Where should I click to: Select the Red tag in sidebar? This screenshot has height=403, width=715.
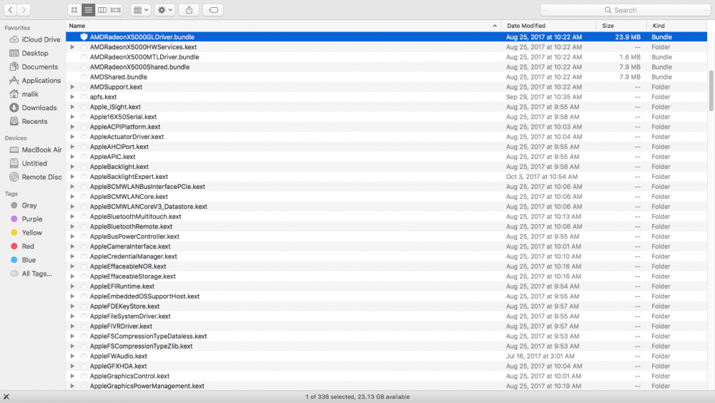click(28, 246)
